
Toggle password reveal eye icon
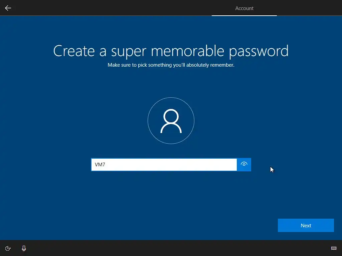point(244,164)
